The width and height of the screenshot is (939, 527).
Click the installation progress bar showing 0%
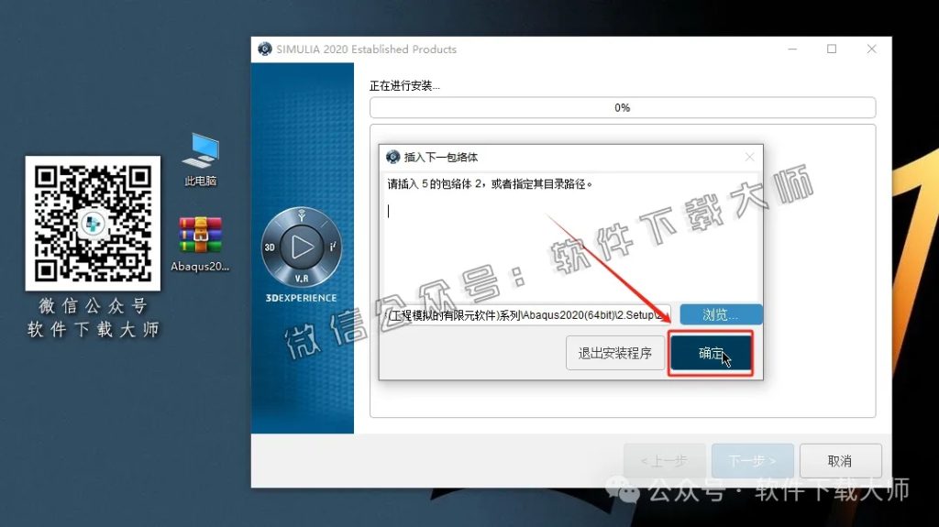point(623,108)
